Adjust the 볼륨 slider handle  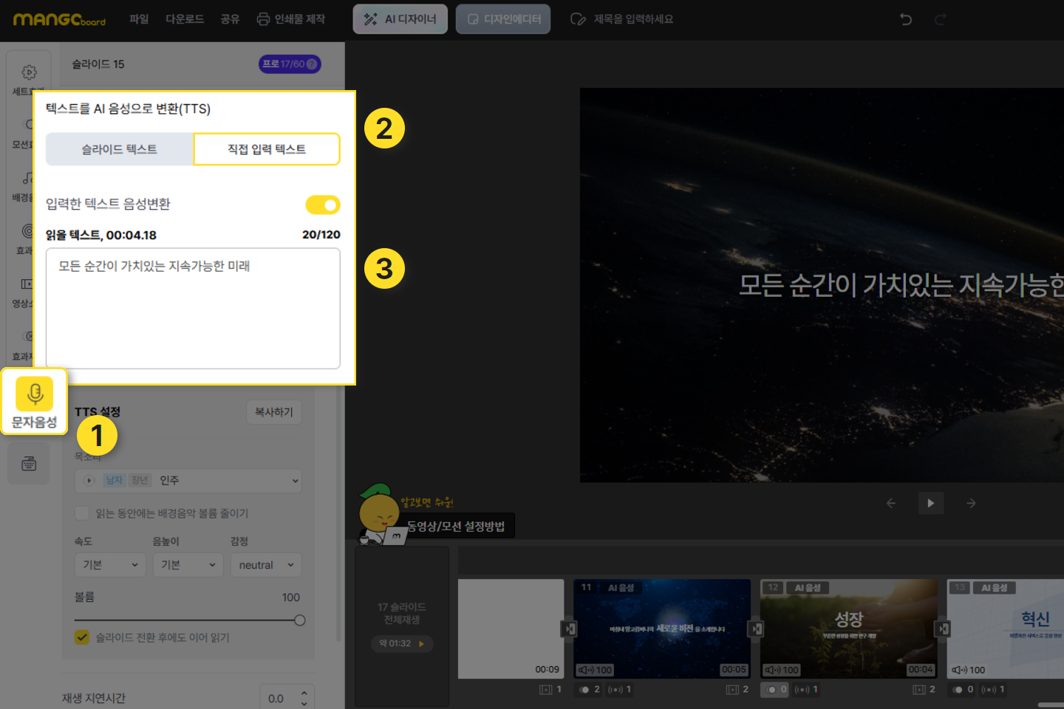coord(299,620)
